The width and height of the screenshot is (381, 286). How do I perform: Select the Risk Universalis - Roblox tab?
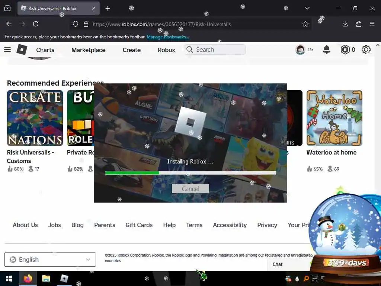coord(58,8)
